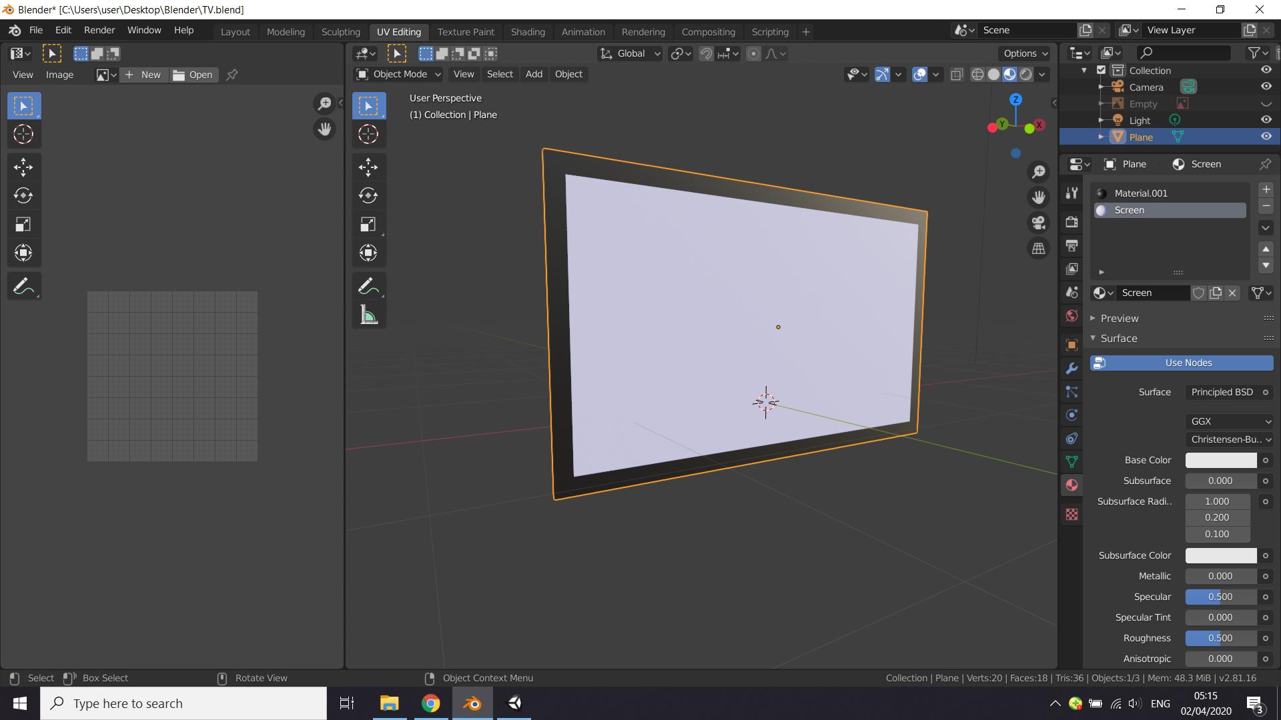Select the Annotate tool
The height and width of the screenshot is (720, 1281).
[x=368, y=286]
